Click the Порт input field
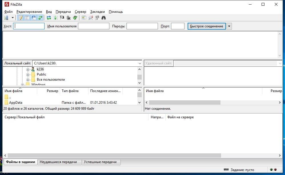This screenshot has height=175, width=285. coord(178,26)
